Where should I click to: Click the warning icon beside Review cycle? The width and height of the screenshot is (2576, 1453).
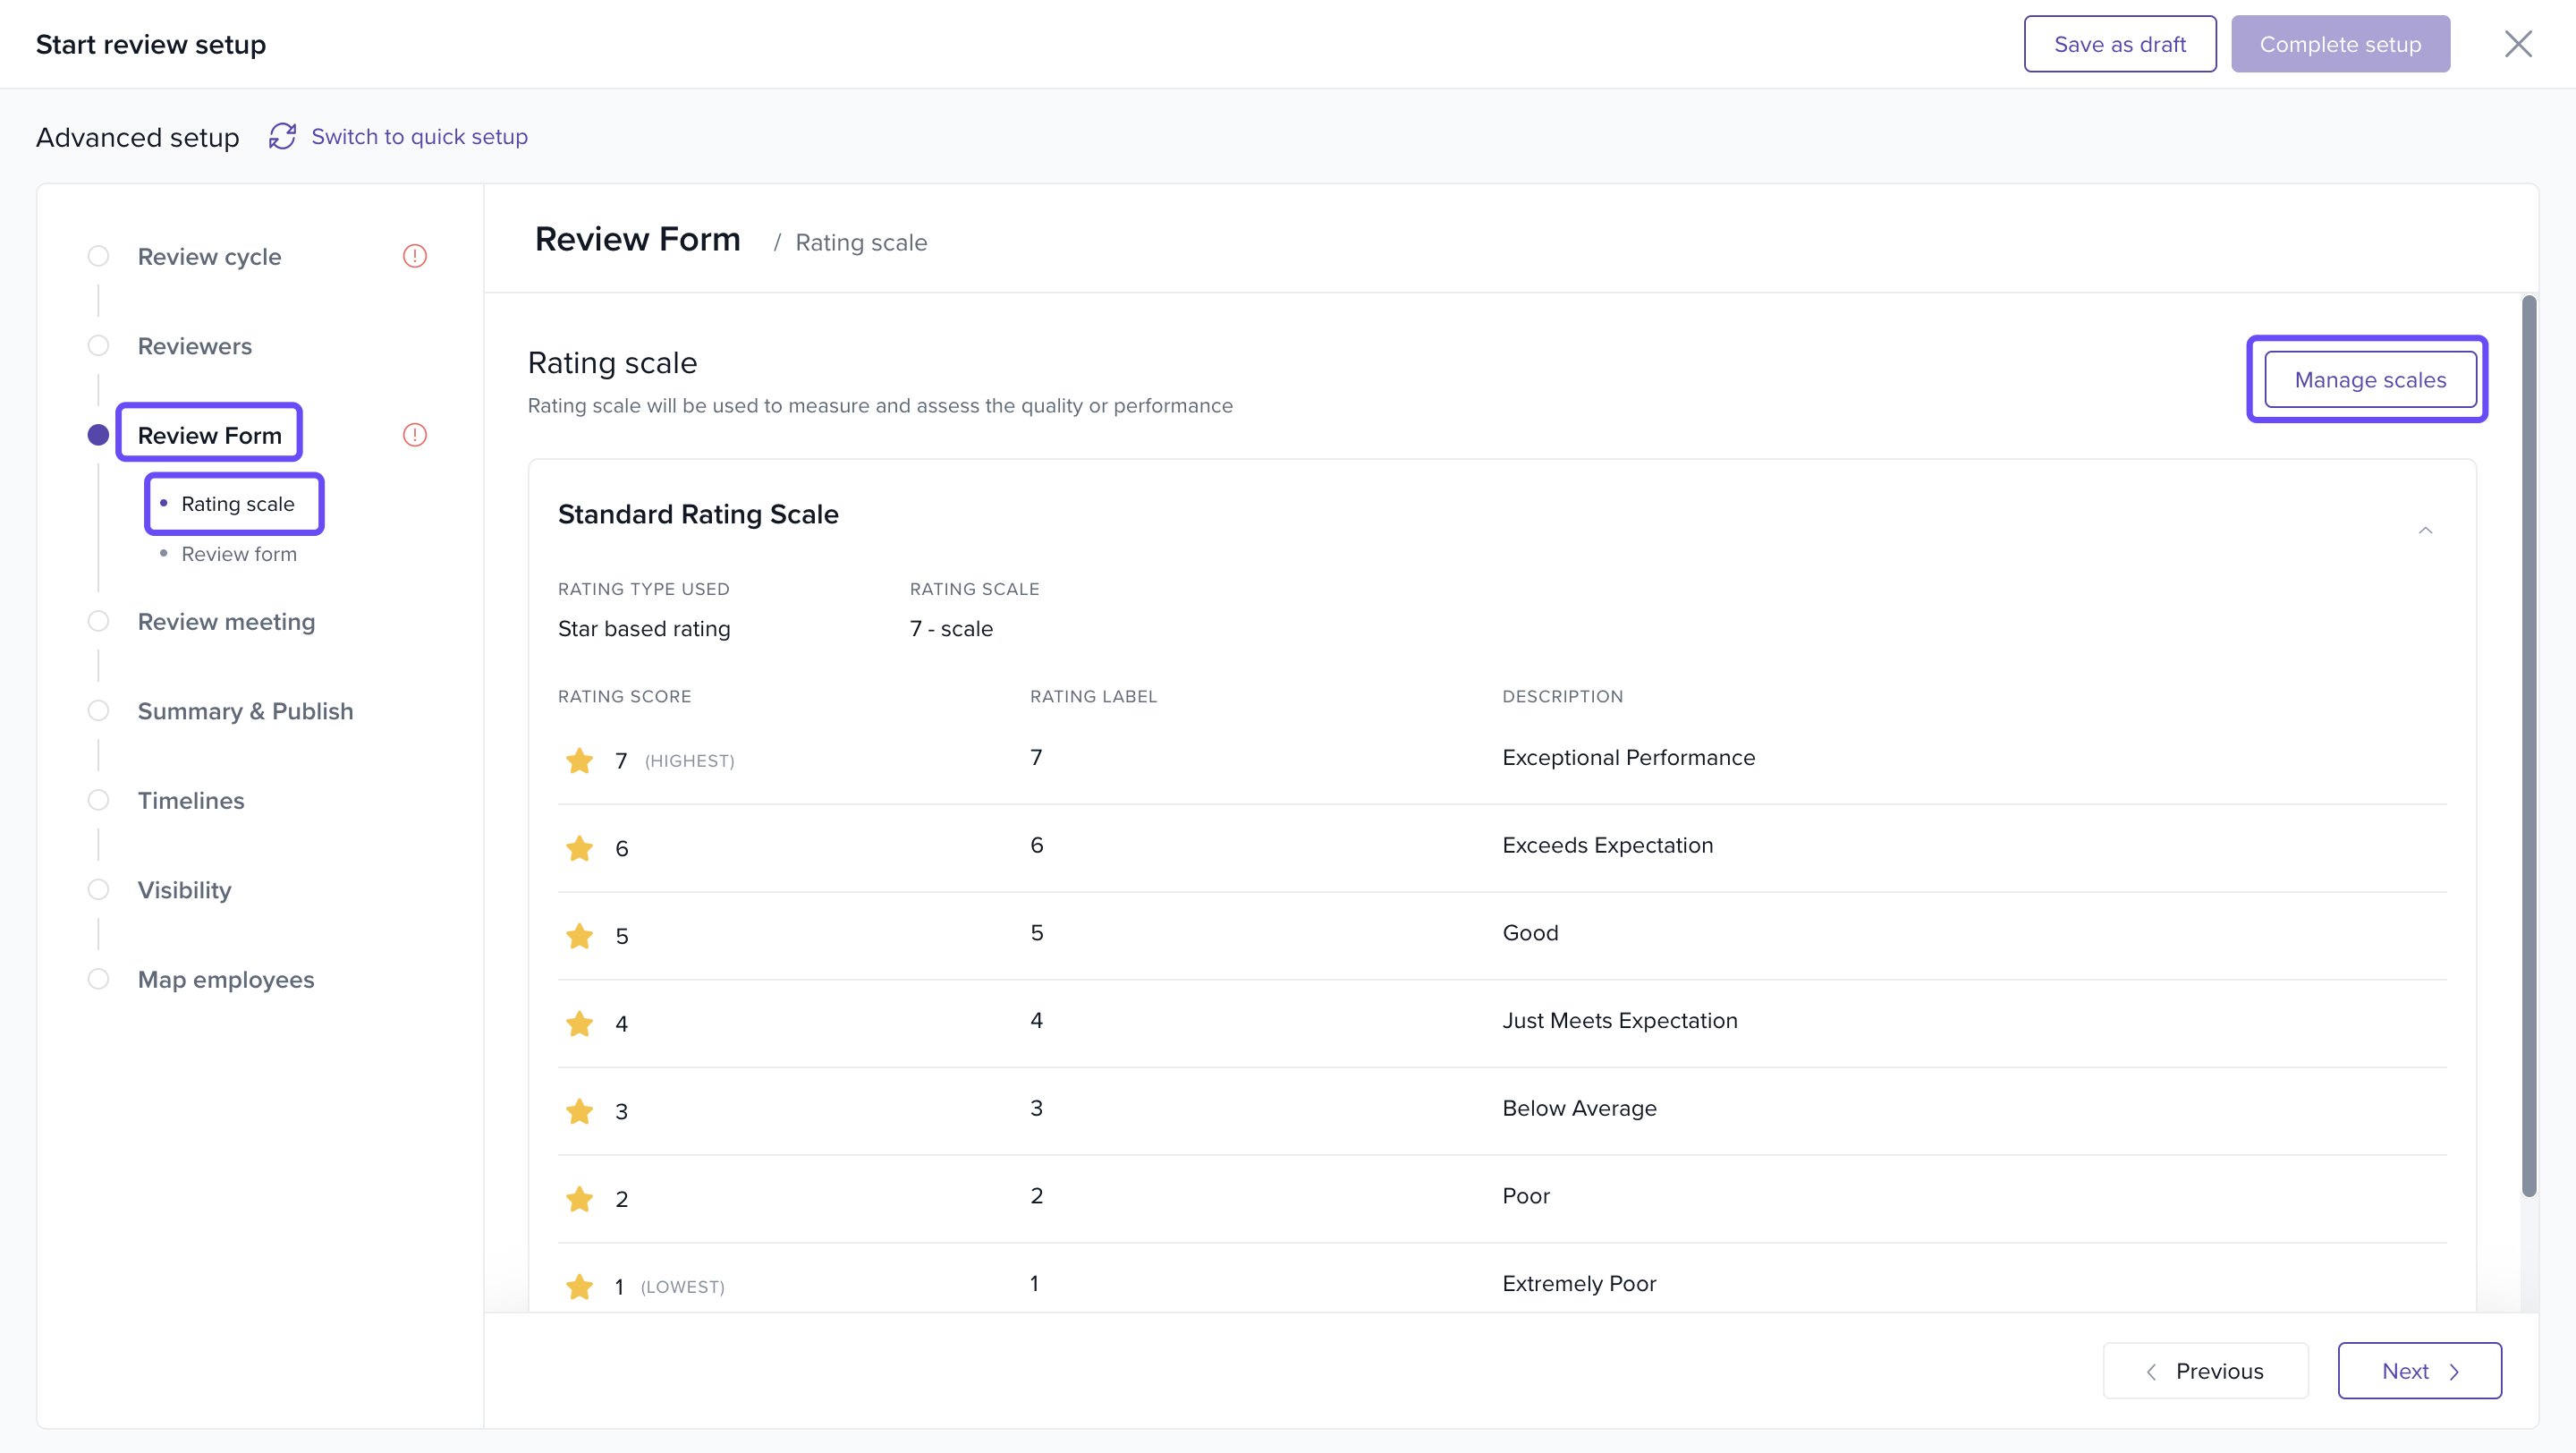coord(415,256)
